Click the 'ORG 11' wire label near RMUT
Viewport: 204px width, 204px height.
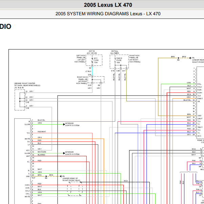pos(190,97)
